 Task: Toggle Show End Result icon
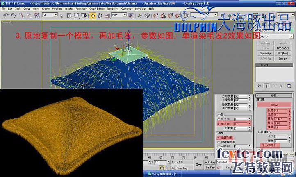(x=267, y=86)
